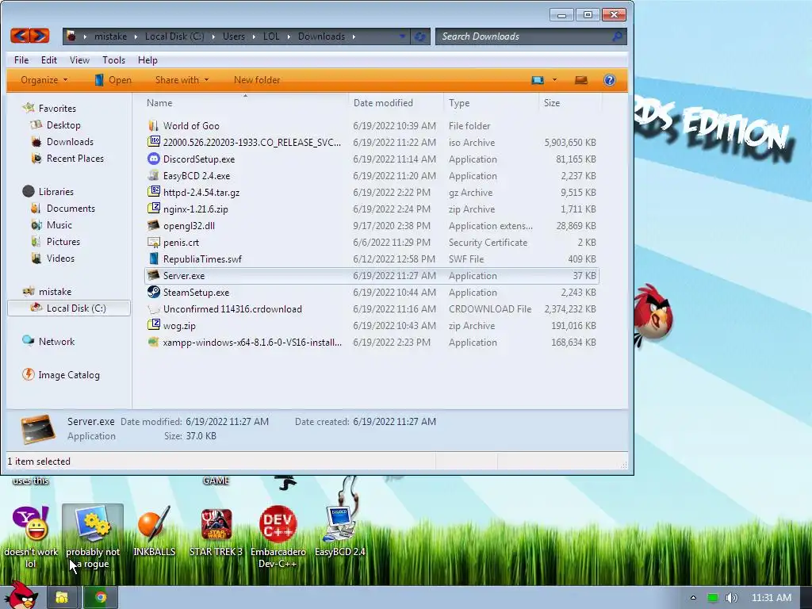Select the World of Goo folder icon
The width and height of the screenshot is (812, 609).
pos(153,126)
